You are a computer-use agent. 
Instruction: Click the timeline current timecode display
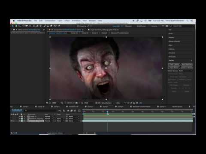[17, 110]
